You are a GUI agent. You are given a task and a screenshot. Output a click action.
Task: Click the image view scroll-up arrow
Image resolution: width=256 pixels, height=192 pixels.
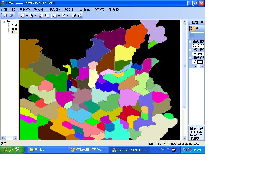point(185,22)
